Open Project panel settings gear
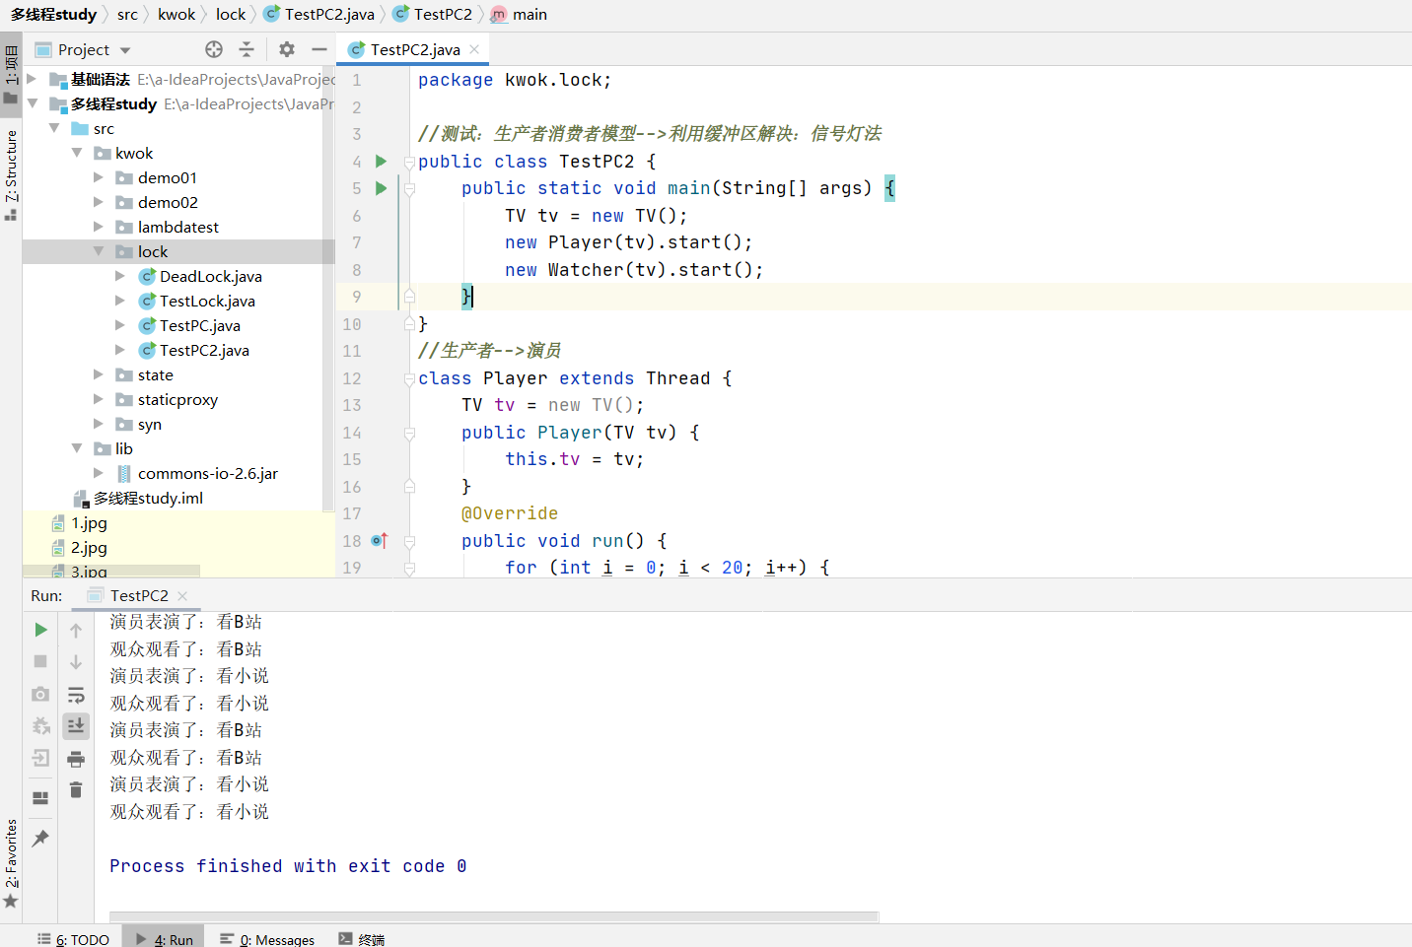 tap(287, 49)
